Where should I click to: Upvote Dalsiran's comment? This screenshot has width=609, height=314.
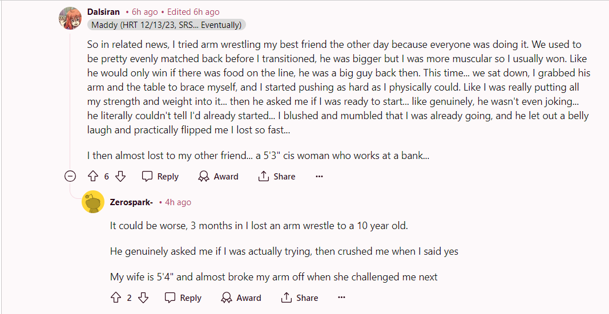click(x=93, y=177)
